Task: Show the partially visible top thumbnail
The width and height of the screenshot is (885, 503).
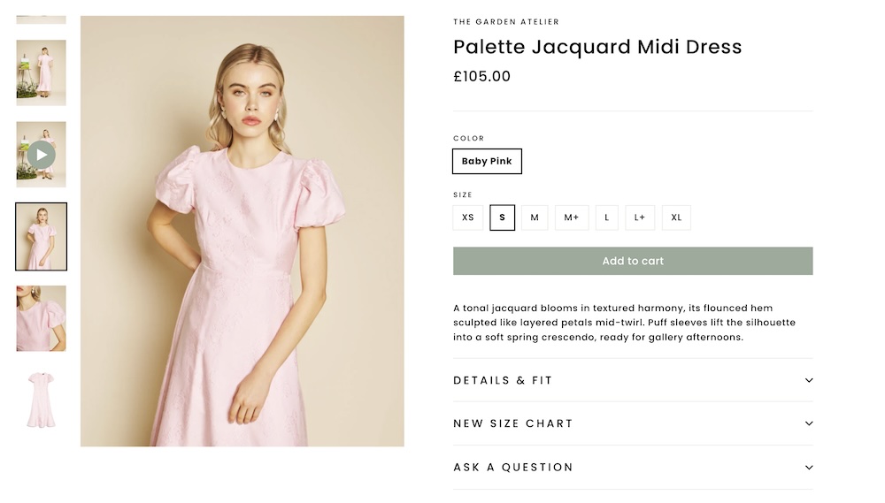Action: 41,19
